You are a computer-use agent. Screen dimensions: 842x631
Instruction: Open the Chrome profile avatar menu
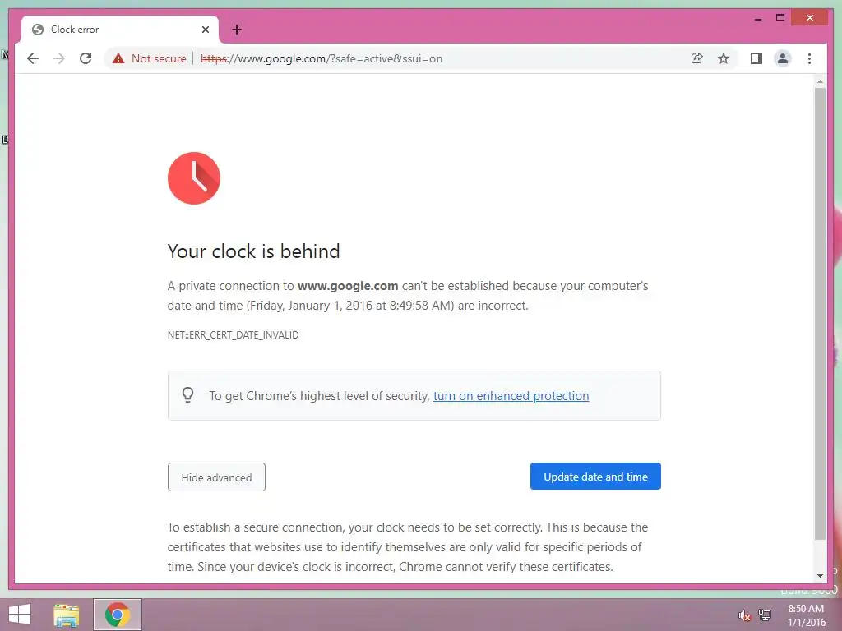783,58
